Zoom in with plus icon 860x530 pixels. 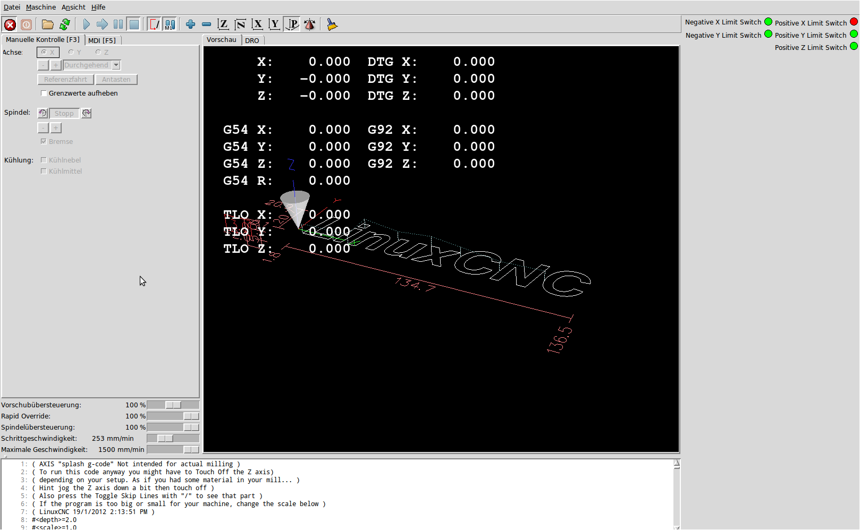click(x=190, y=24)
